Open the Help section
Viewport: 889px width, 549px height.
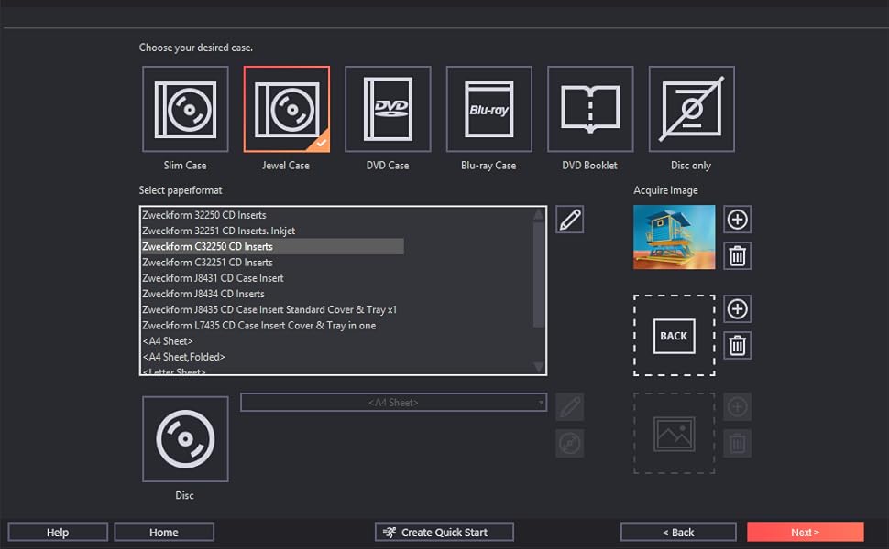coord(58,533)
